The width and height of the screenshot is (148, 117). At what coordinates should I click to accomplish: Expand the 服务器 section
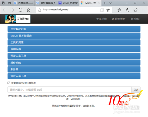pyautogui.click(x=74, y=69)
